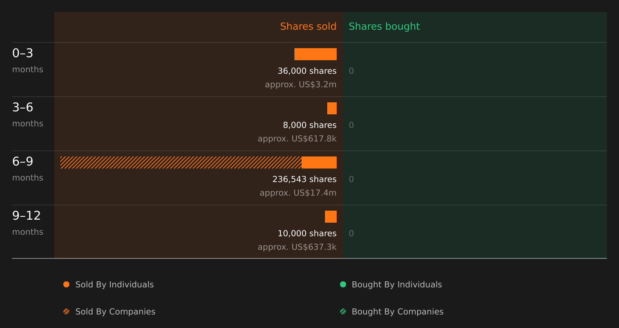Select the Bought By Companies legend label
Viewport: 619px width, 328px height.
coord(397,312)
